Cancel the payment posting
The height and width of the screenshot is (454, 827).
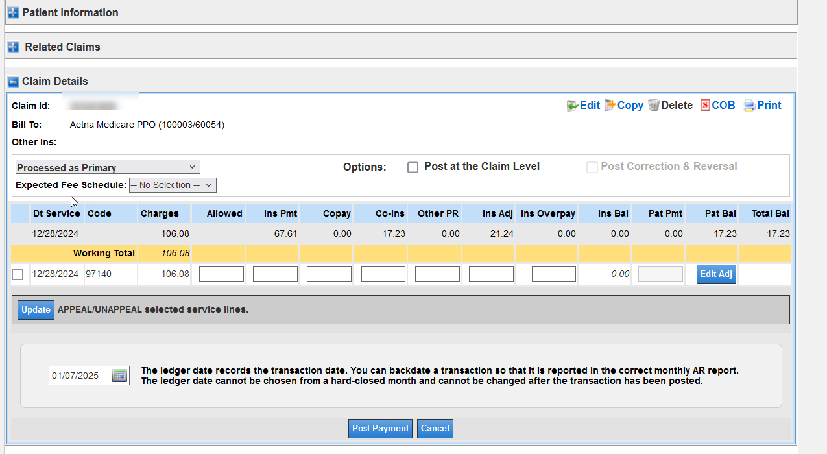435,429
